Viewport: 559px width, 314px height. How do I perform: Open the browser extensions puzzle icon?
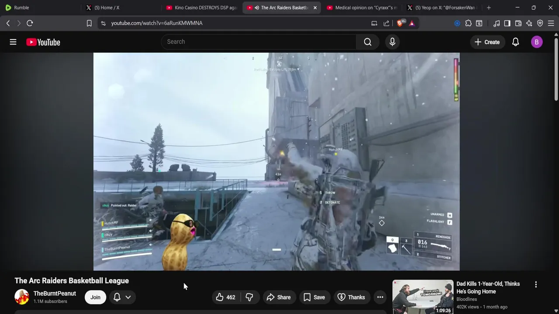tap(468, 23)
